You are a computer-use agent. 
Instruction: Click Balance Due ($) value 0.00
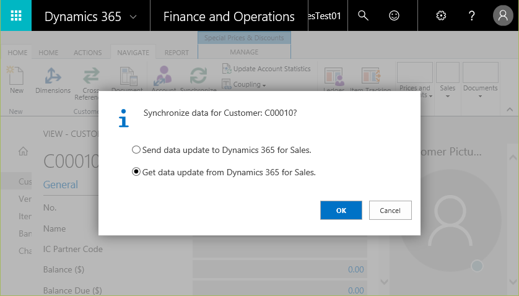pyautogui.click(x=356, y=290)
